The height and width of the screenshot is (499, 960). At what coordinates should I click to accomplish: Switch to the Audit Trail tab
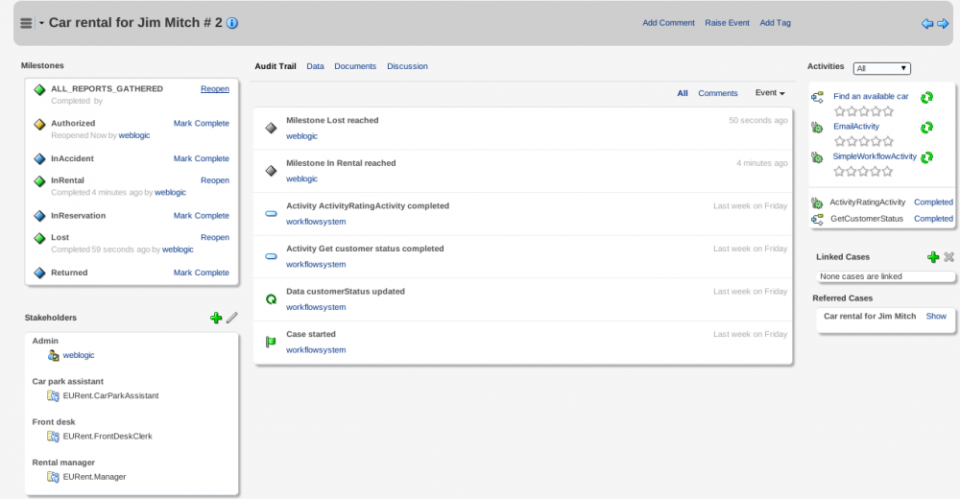click(276, 66)
